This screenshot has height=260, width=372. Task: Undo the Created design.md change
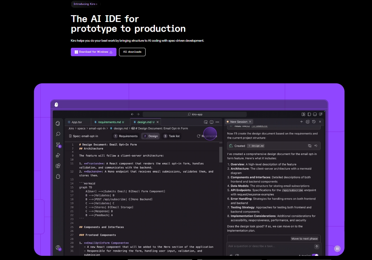point(316,146)
